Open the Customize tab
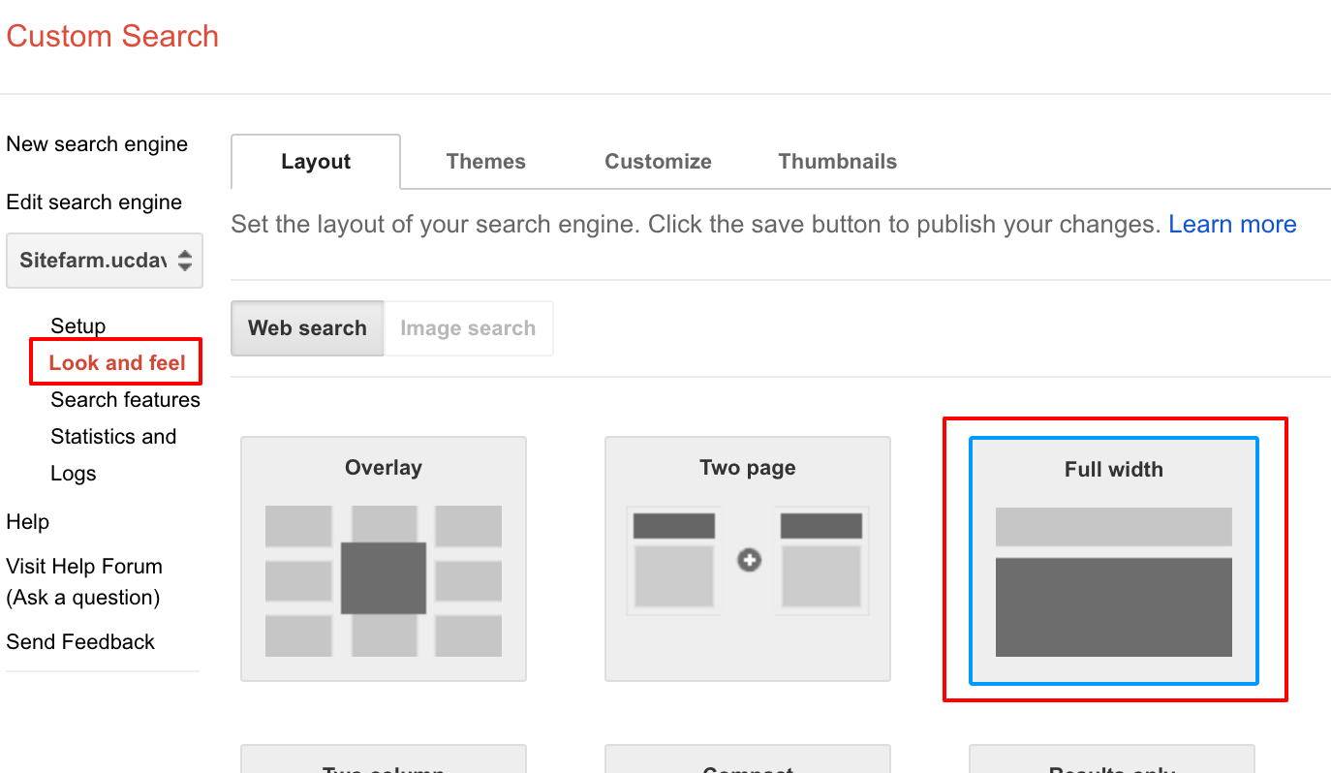The image size is (1331, 773). tap(658, 162)
